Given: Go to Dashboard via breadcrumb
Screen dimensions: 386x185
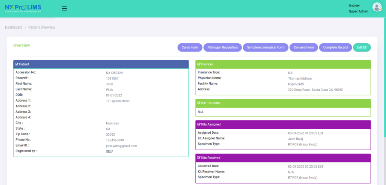Looking at the screenshot, I should 14,28.
